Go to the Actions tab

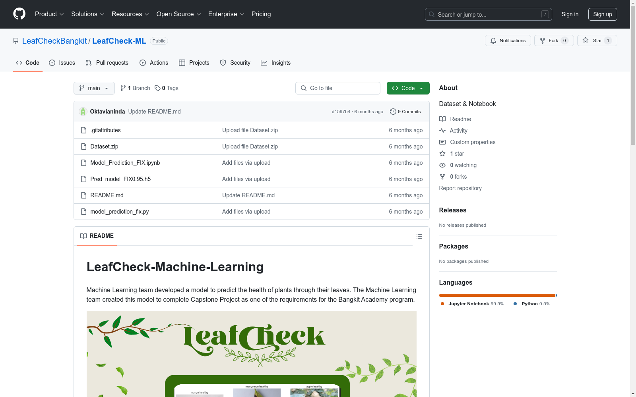(x=154, y=63)
